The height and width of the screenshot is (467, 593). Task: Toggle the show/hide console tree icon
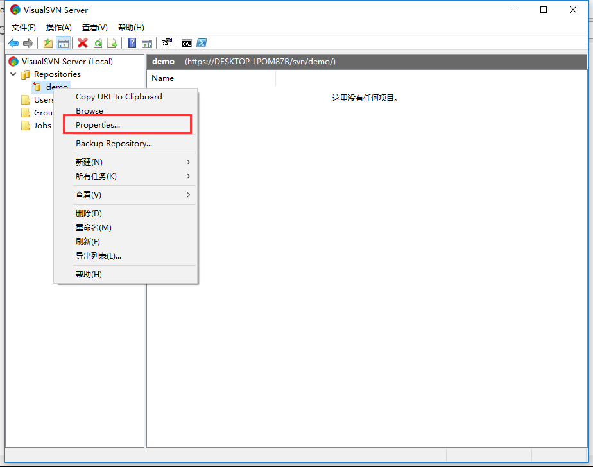(63, 44)
